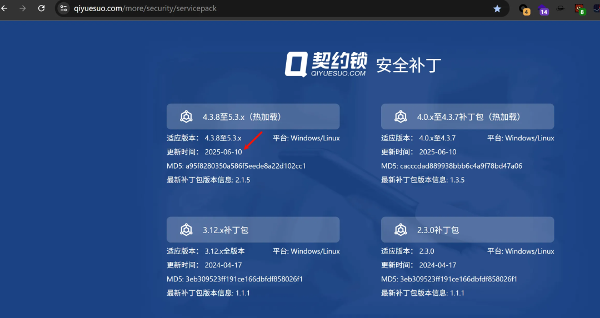Click 最新补丁包版本信息: 1.1.1 under 3.12.x
This screenshot has width=600, height=318.
point(208,293)
